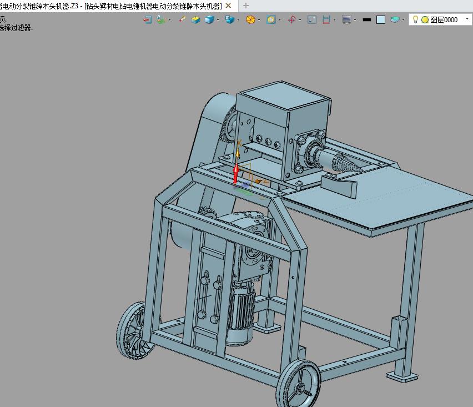The image size is (473, 407).
Task: Click the green filter selection toolbar icon
Action: pyautogui.click(x=161, y=20)
